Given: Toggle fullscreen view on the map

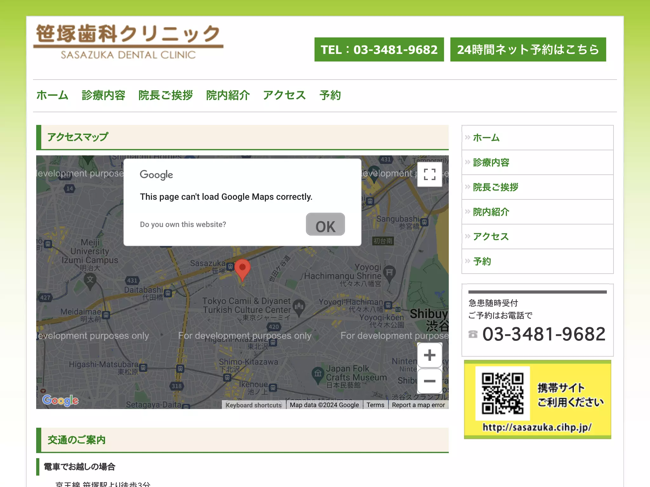Looking at the screenshot, I should (x=429, y=174).
